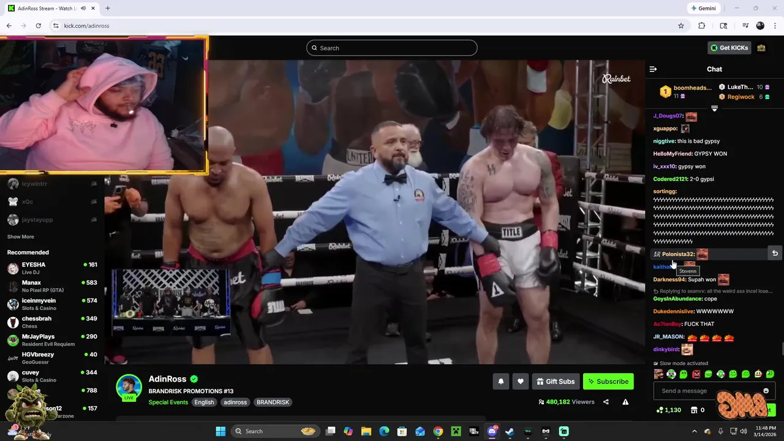Screen dimensions: 784x441
Task: Select the angry red emote in quick bar
Action: click(x=696, y=374)
